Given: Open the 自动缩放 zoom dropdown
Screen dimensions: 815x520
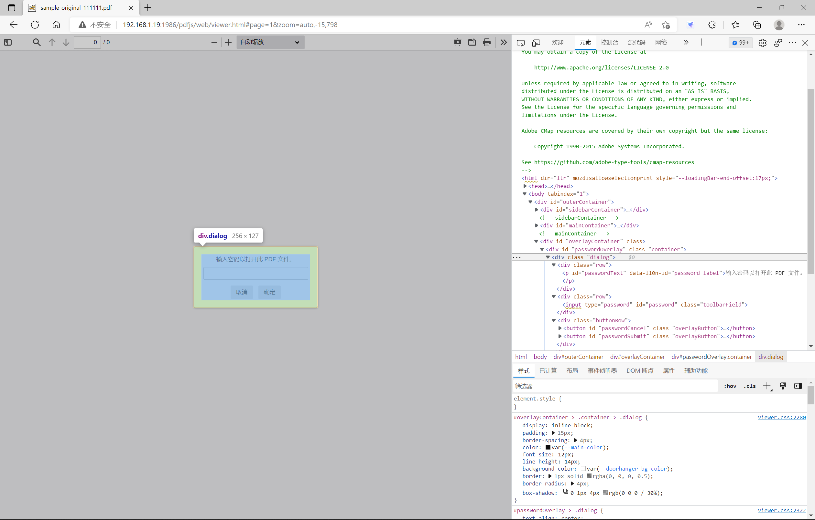Looking at the screenshot, I should point(270,42).
